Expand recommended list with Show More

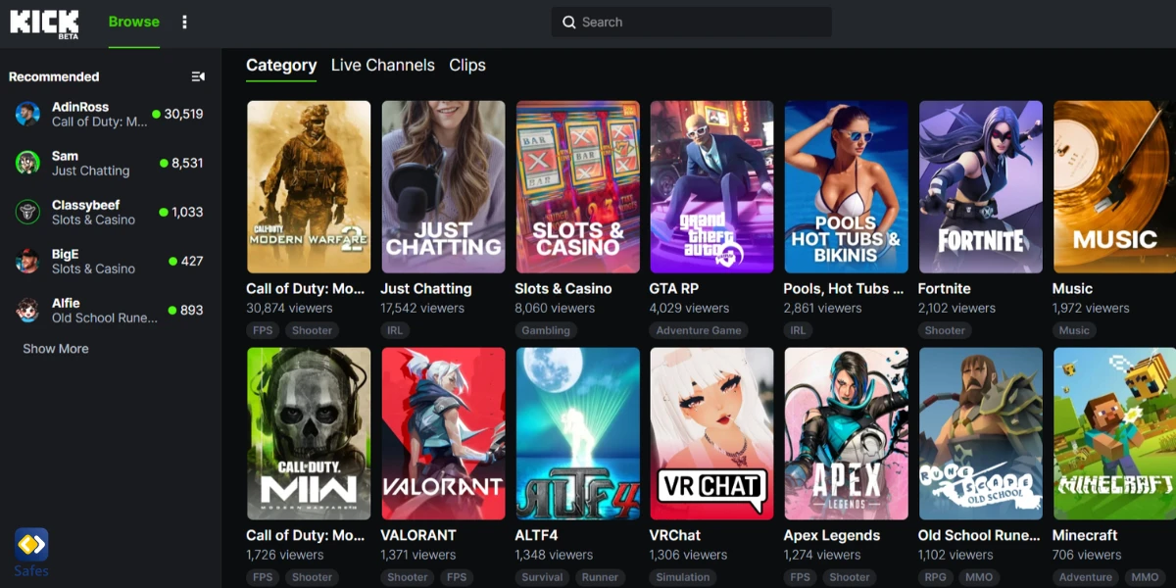(x=56, y=349)
